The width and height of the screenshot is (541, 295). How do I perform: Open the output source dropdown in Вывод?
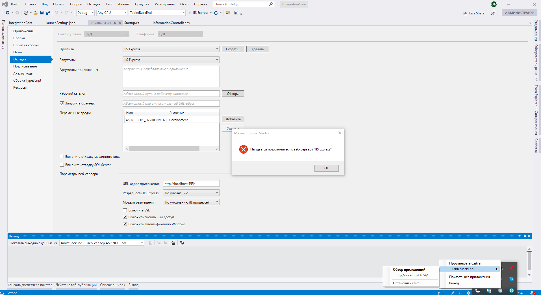102,243
